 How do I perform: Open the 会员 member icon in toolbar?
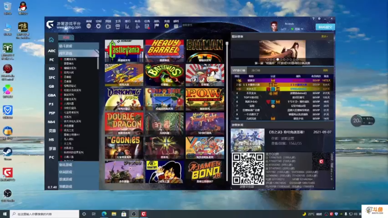tap(137, 26)
